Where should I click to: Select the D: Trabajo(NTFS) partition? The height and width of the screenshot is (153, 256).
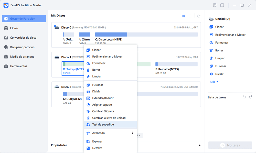[x=73, y=69]
